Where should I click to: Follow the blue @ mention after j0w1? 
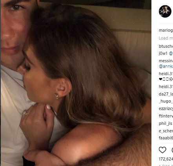pos(171,53)
